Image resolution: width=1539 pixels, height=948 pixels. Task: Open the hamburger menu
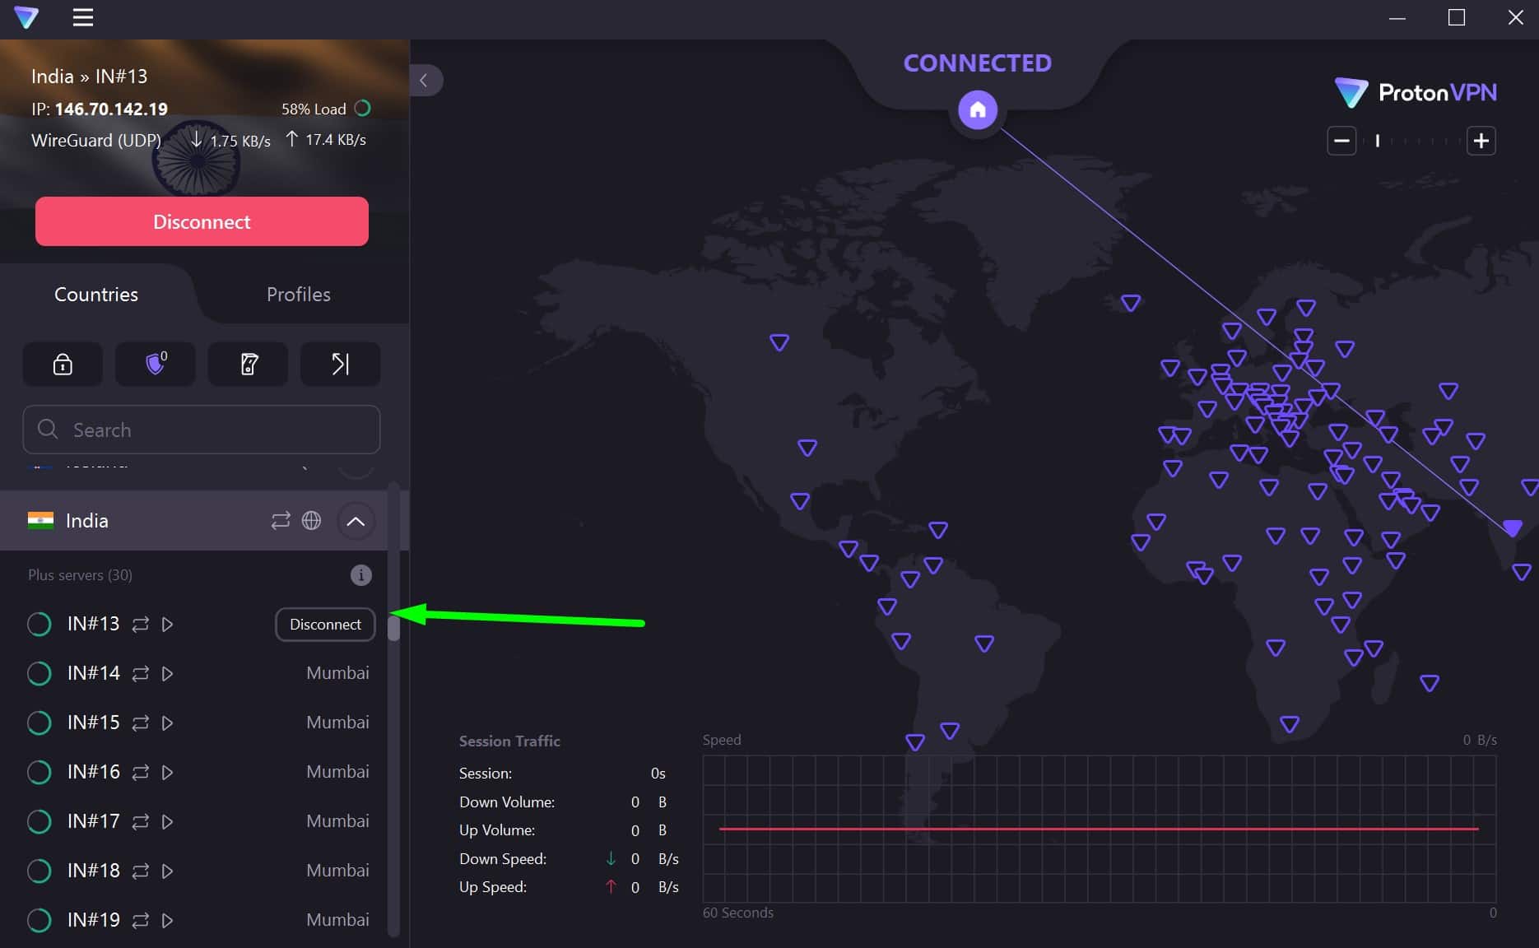(83, 17)
